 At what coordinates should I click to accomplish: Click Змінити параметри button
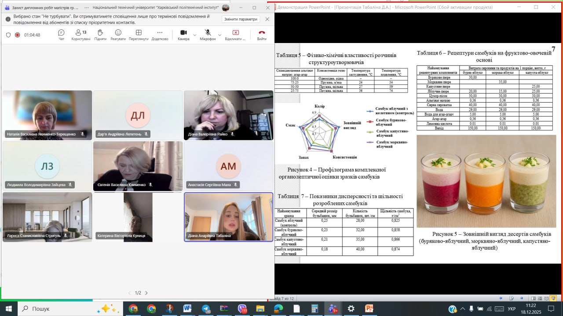241,19
